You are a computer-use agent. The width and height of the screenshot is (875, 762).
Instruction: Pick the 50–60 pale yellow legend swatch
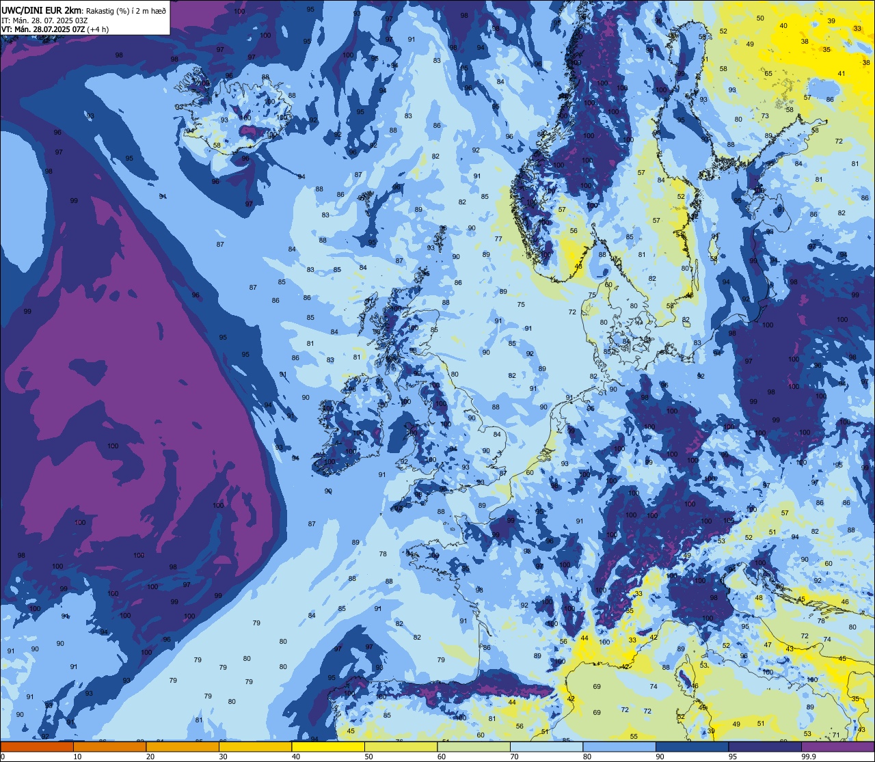pyautogui.click(x=401, y=746)
